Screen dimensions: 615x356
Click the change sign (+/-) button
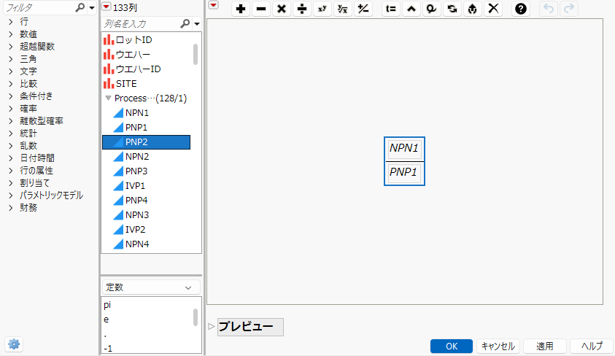[363, 9]
